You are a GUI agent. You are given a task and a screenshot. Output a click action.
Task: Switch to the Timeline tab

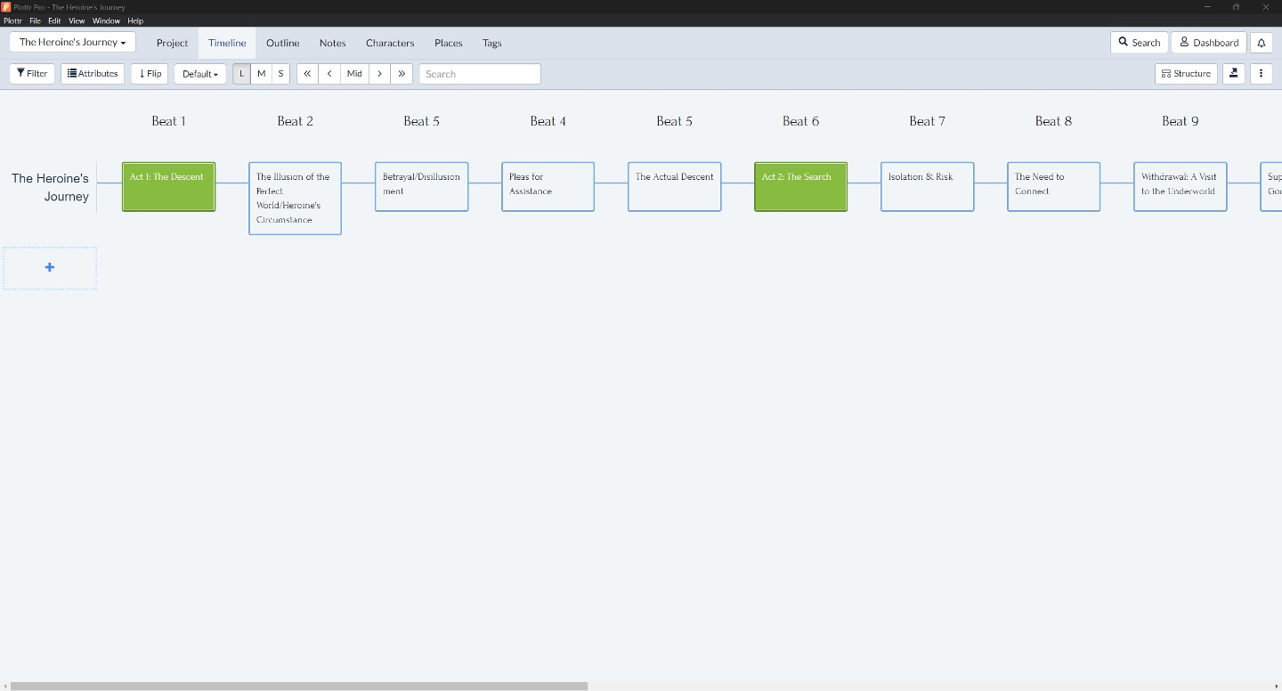(x=227, y=43)
